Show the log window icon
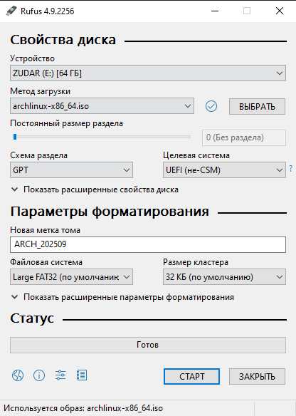 click(x=82, y=375)
